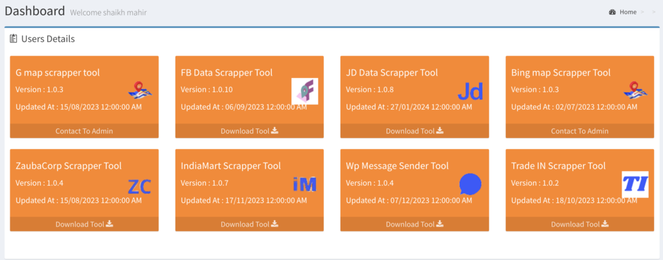
Task: Click the FB Data Scrapper Tool logo
Action: pos(305,91)
